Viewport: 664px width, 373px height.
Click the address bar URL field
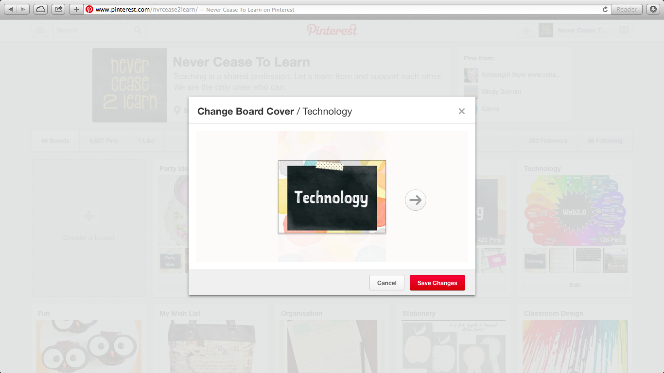coord(347,9)
